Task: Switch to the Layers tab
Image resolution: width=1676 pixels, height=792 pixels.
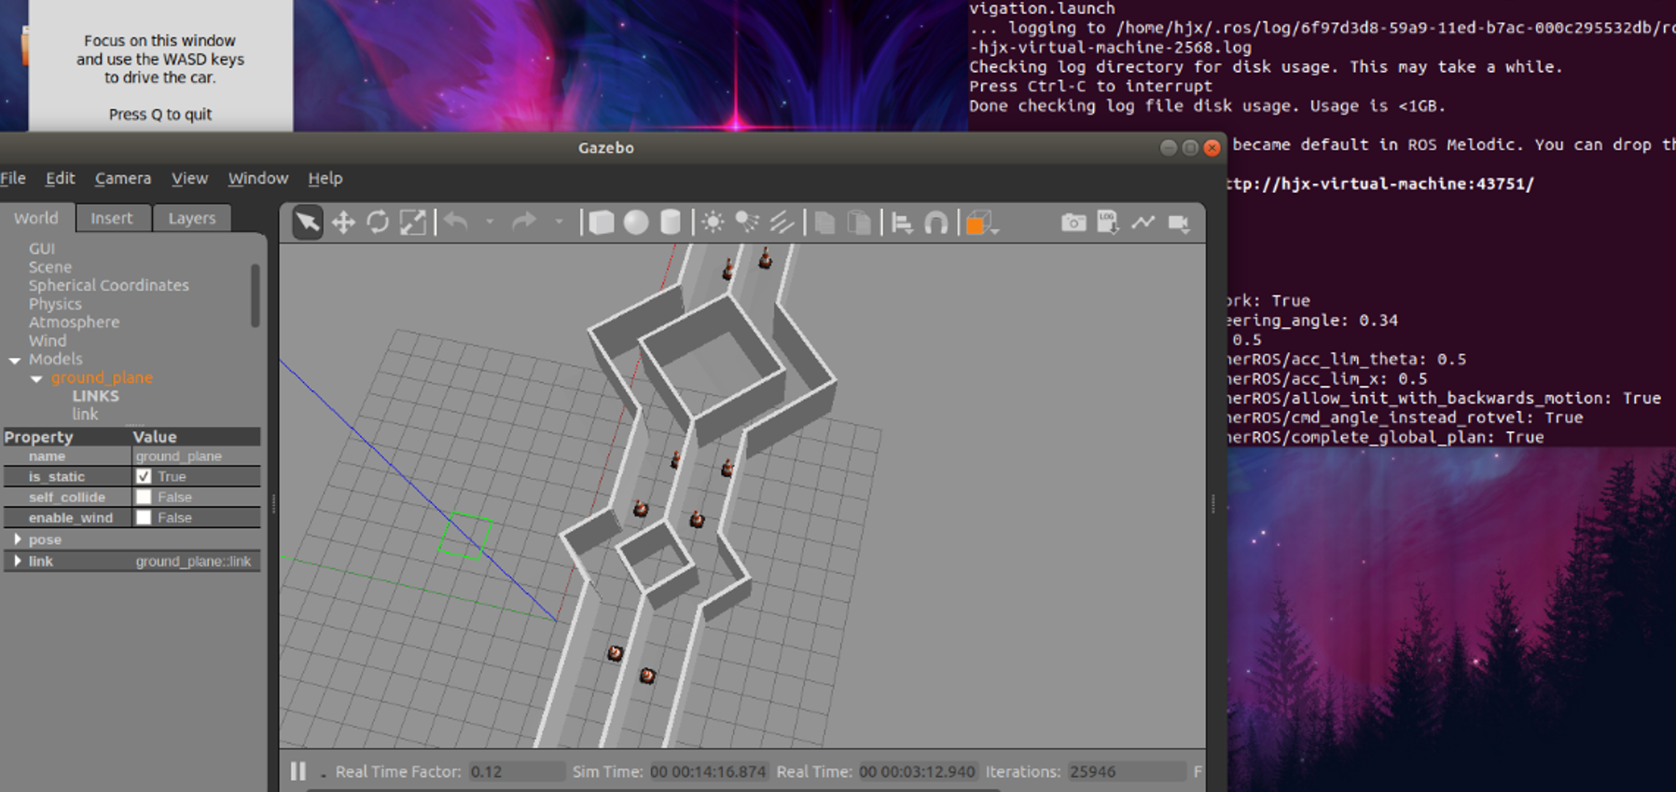Action: click(192, 218)
